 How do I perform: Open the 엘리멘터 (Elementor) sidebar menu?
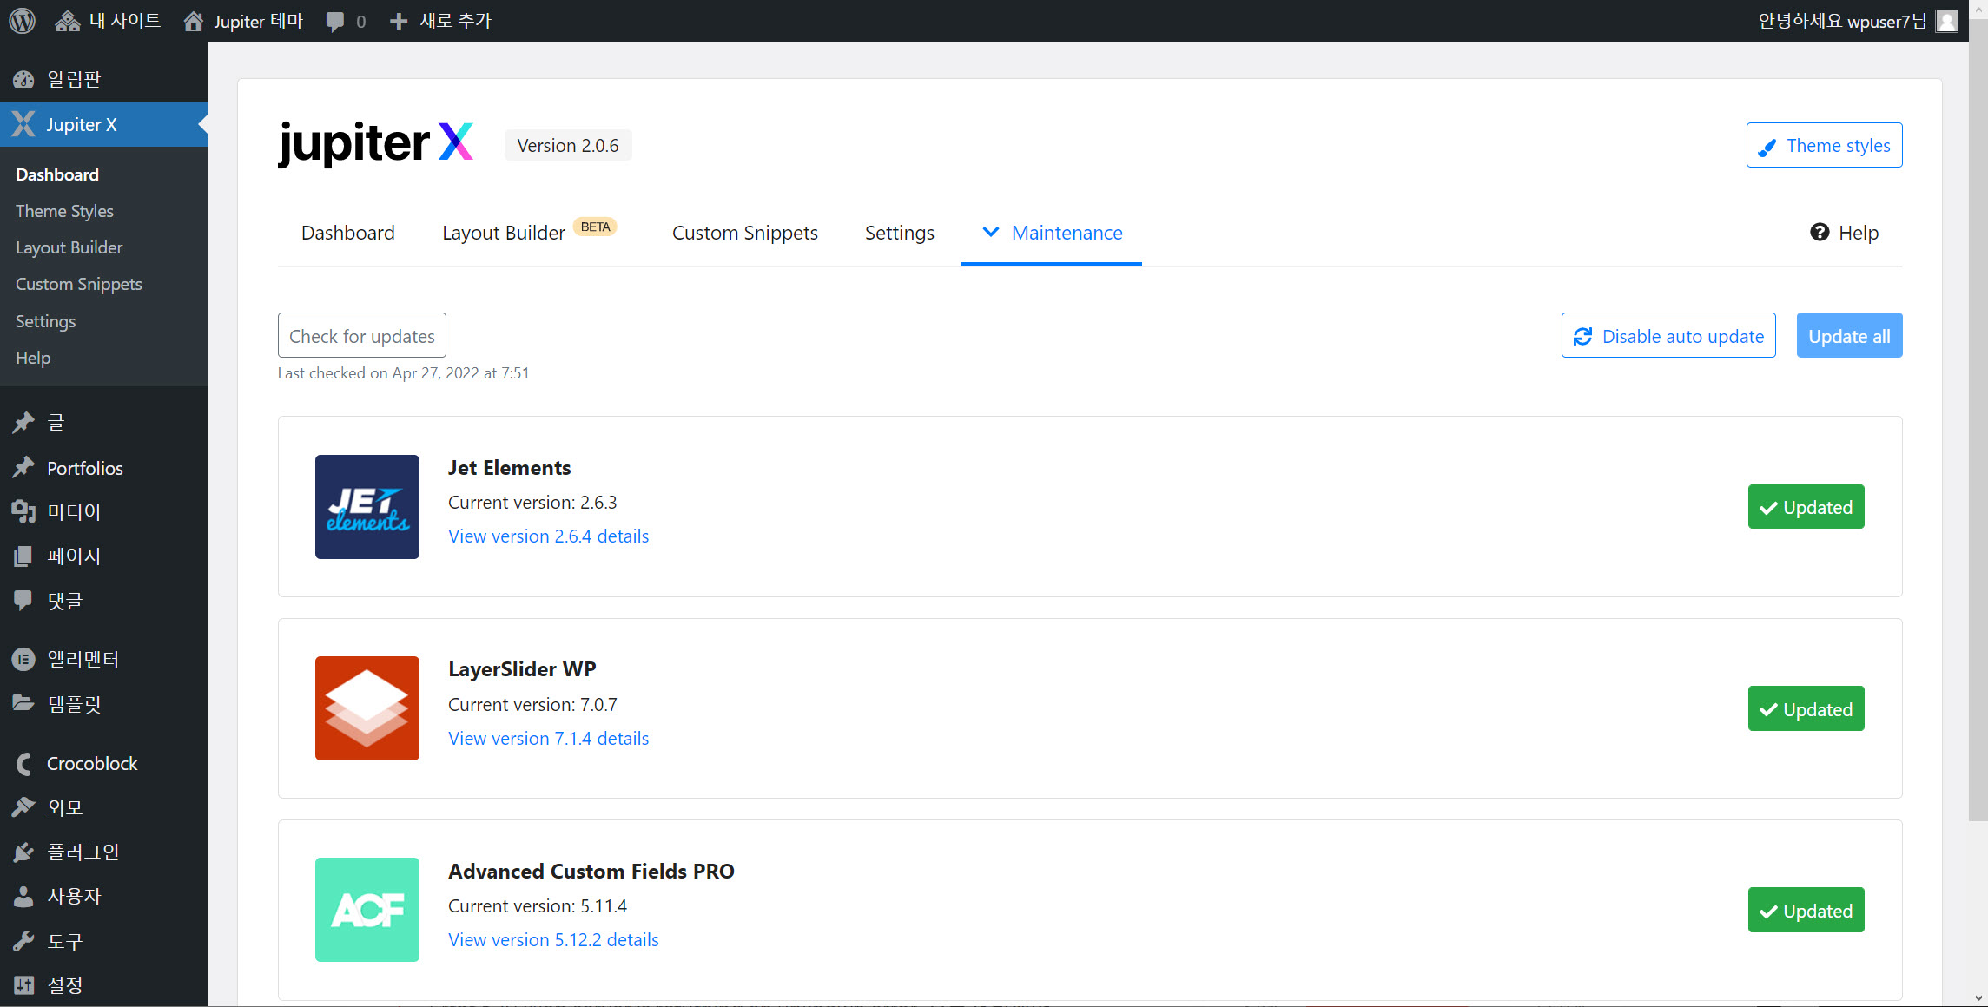pos(83,659)
